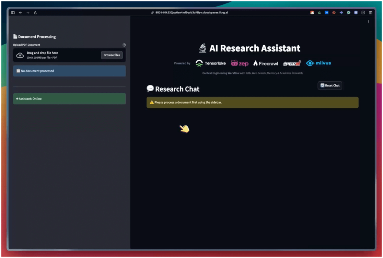This screenshot has width=383, height=258.
Task: Open the reader view icon in browser toolbar
Action: tap(363, 13)
